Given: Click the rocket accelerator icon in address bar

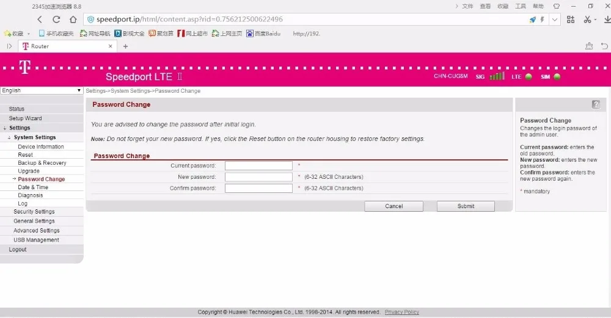Looking at the screenshot, I should click(x=533, y=20).
